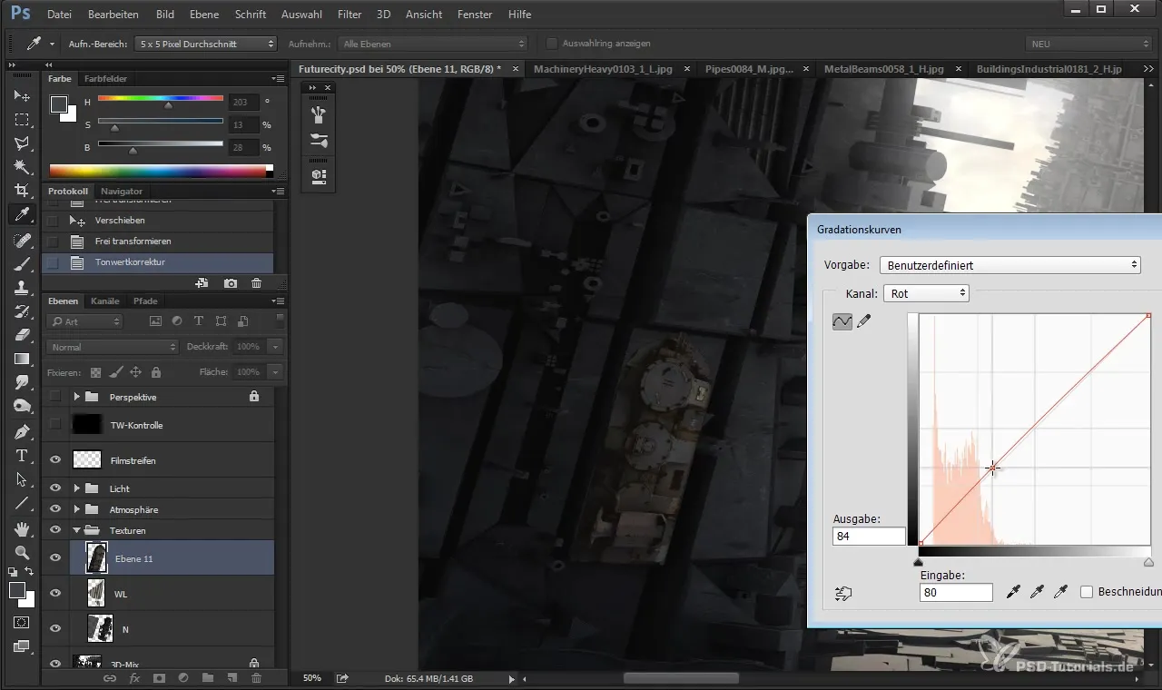
Task: Select the Healing Brush tool
Action: click(22, 240)
